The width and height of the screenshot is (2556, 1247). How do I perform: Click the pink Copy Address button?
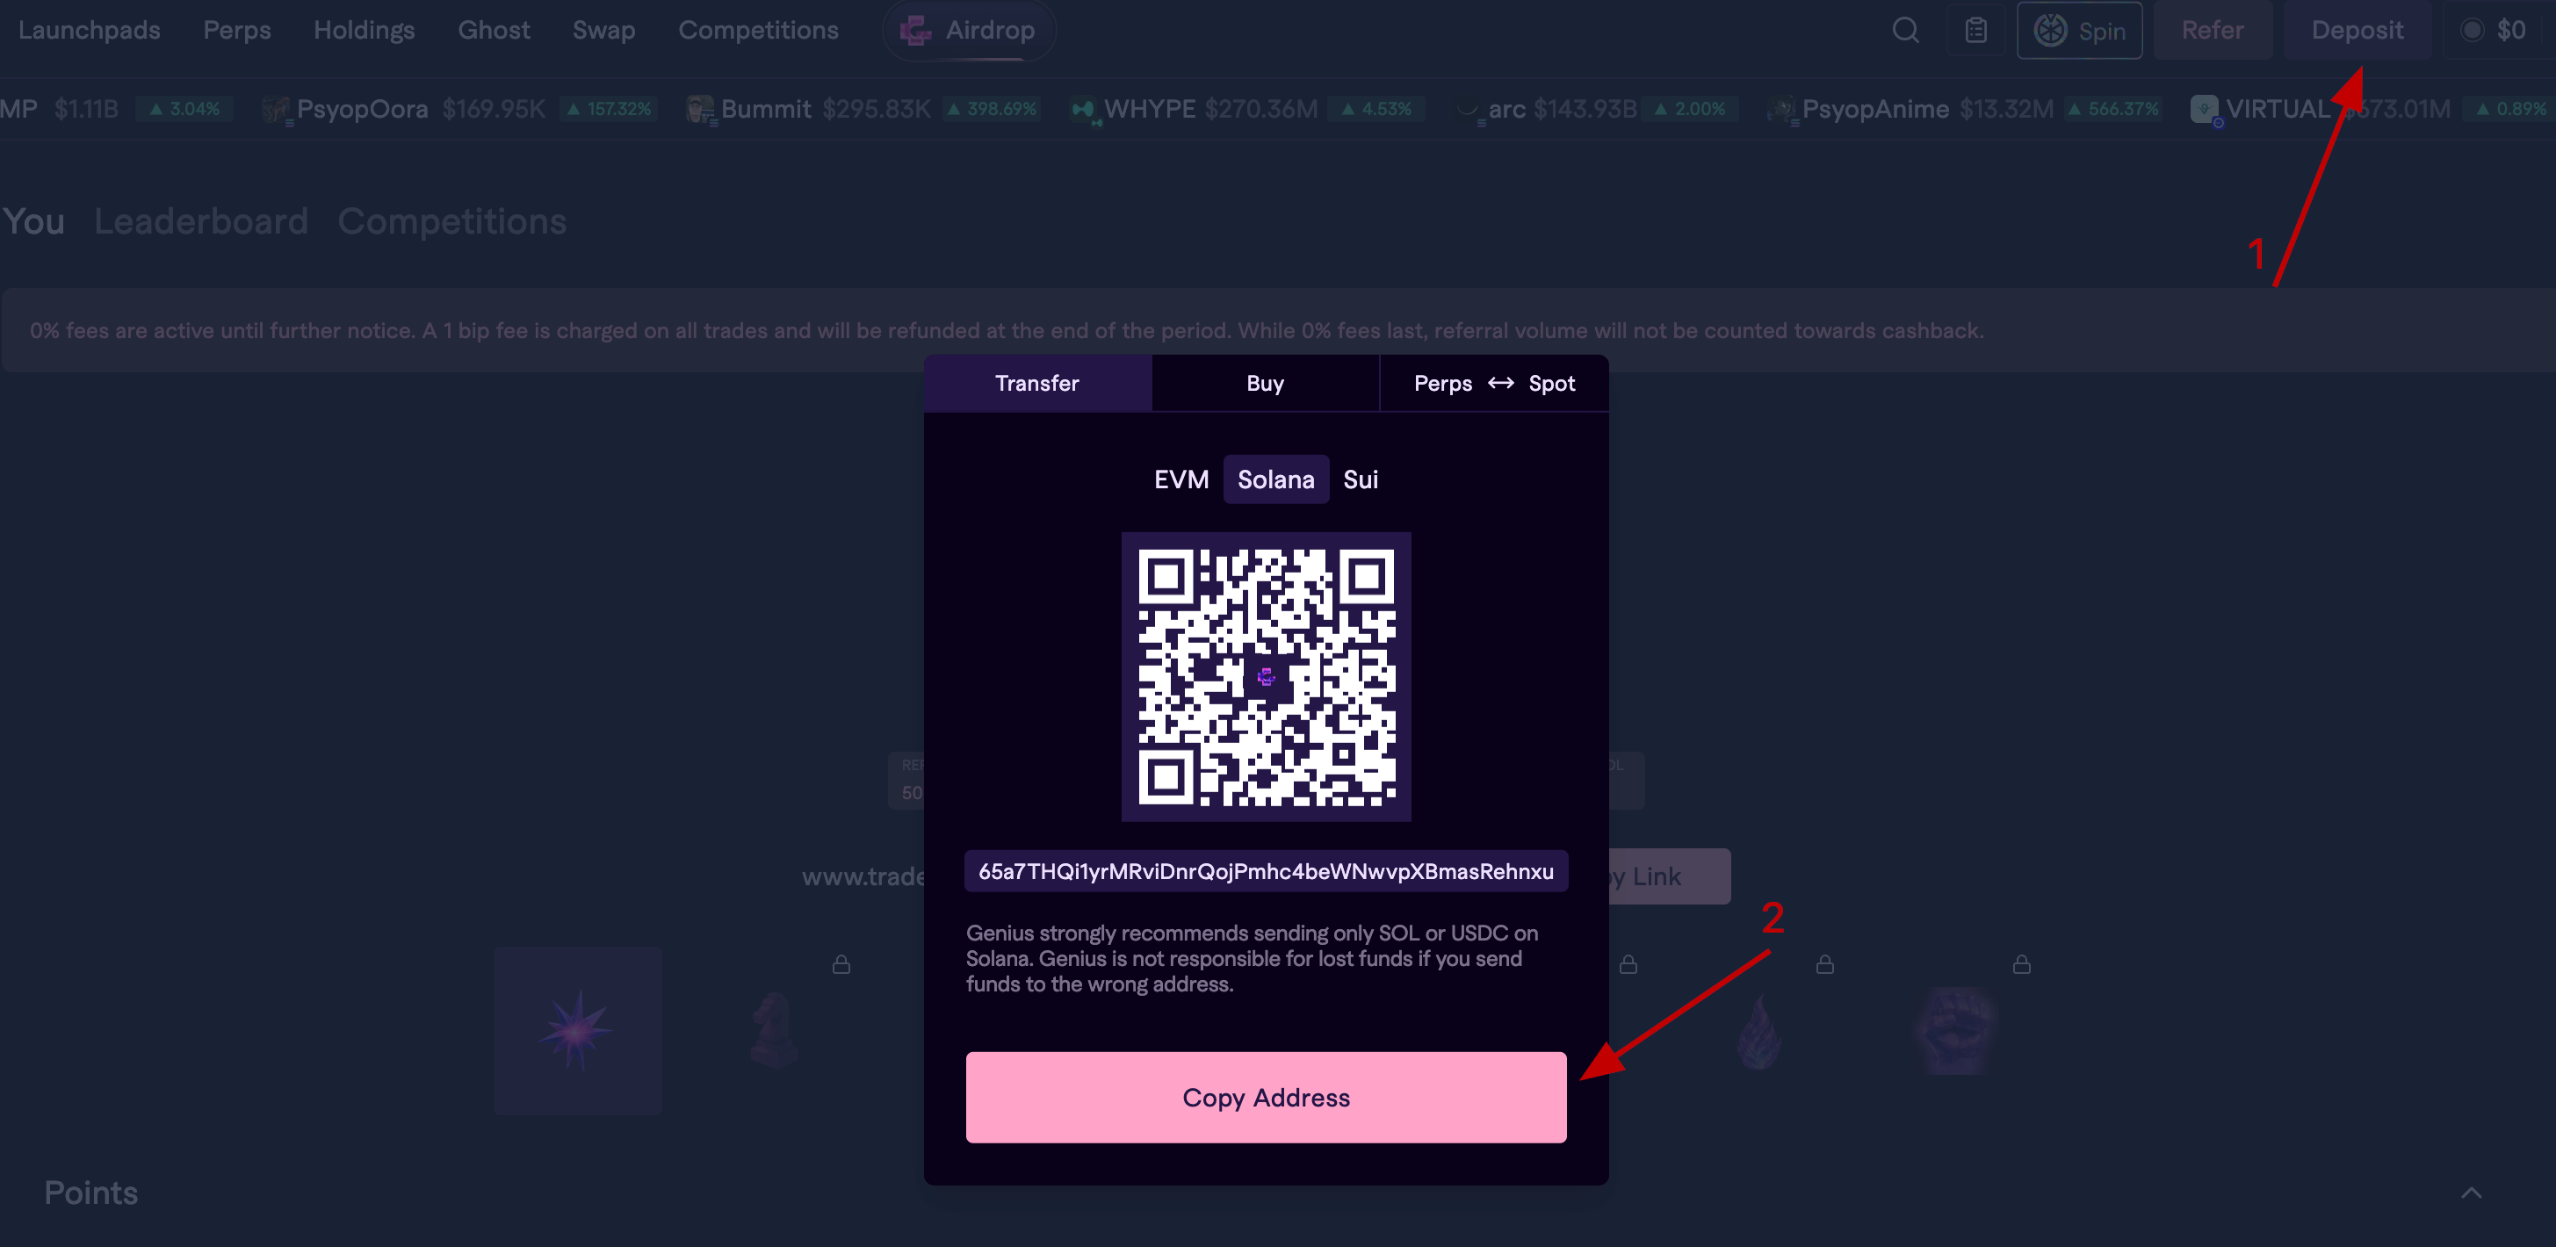point(1266,1097)
